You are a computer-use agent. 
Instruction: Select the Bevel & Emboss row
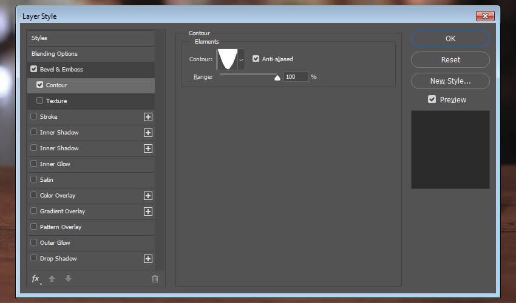pos(91,70)
